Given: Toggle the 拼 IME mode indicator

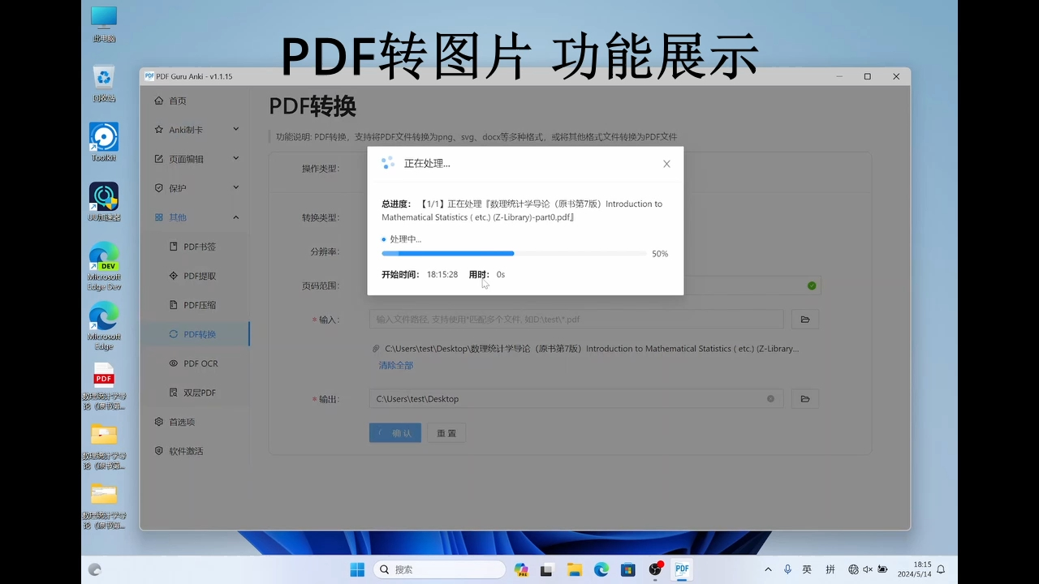Looking at the screenshot, I should [x=830, y=569].
